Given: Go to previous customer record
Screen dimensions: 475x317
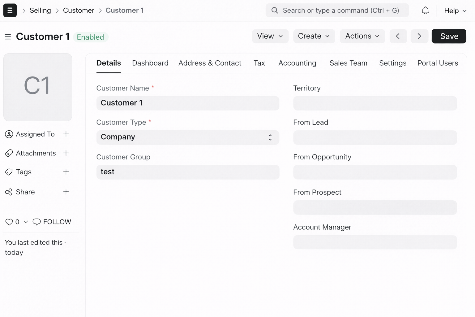Looking at the screenshot, I should tap(398, 36).
